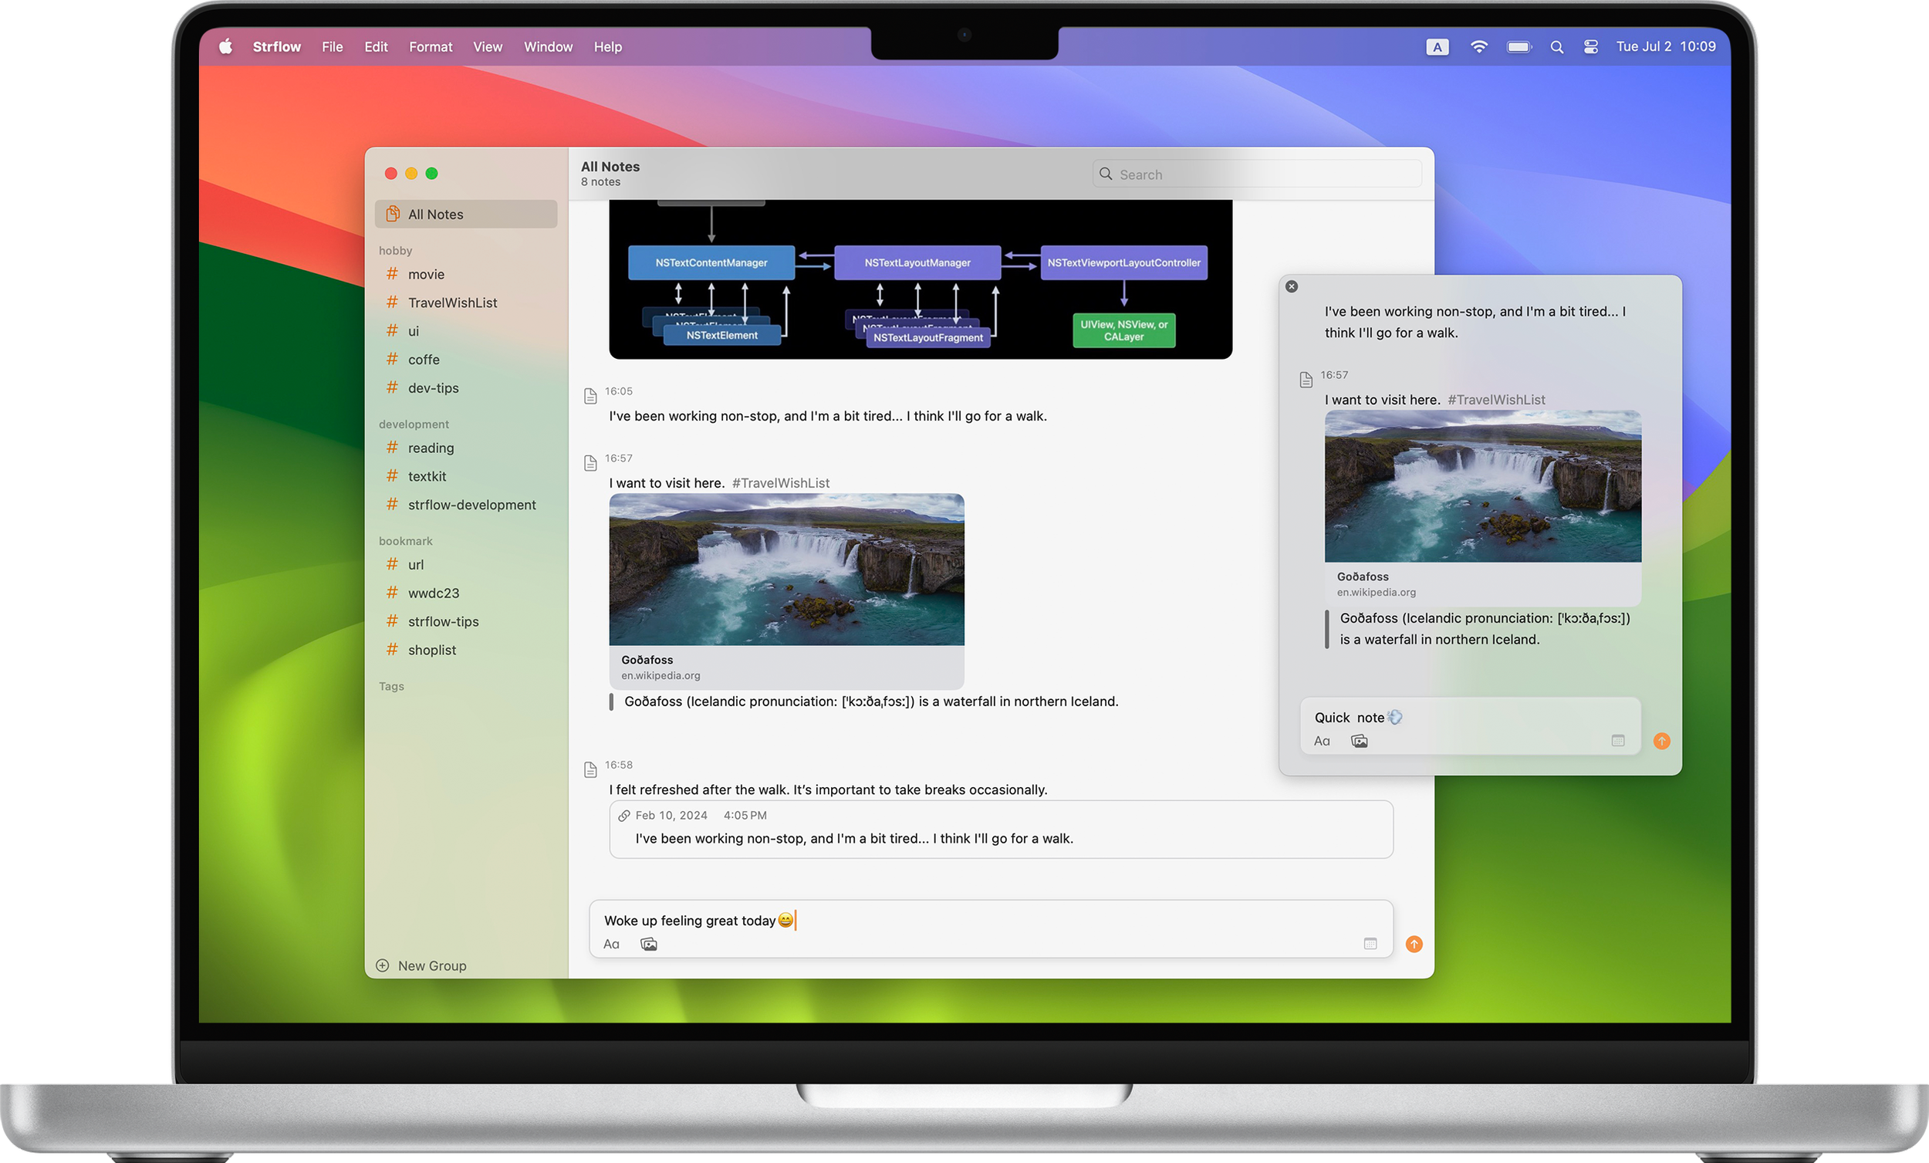Open the Goðafoss en.wikipedia.org link card
Viewport: 1929px width, 1163px height.
click(787, 668)
